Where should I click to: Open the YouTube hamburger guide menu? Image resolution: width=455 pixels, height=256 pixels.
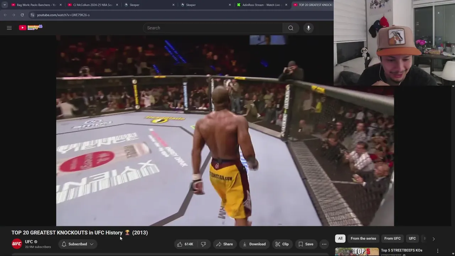pyautogui.click(x=9, y=28)
